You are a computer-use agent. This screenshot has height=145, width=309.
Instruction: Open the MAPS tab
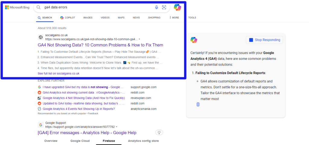[x=121, y=17]
